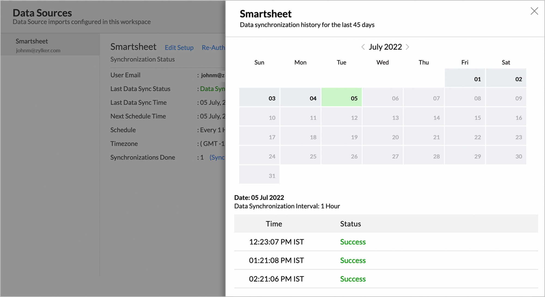This screenshot has height=297, width=545.
Task: Click the July 2022 month header
Action: click(x=385, y=47)
